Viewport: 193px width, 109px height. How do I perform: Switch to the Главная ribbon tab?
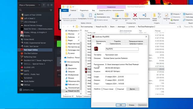(73, 10)
